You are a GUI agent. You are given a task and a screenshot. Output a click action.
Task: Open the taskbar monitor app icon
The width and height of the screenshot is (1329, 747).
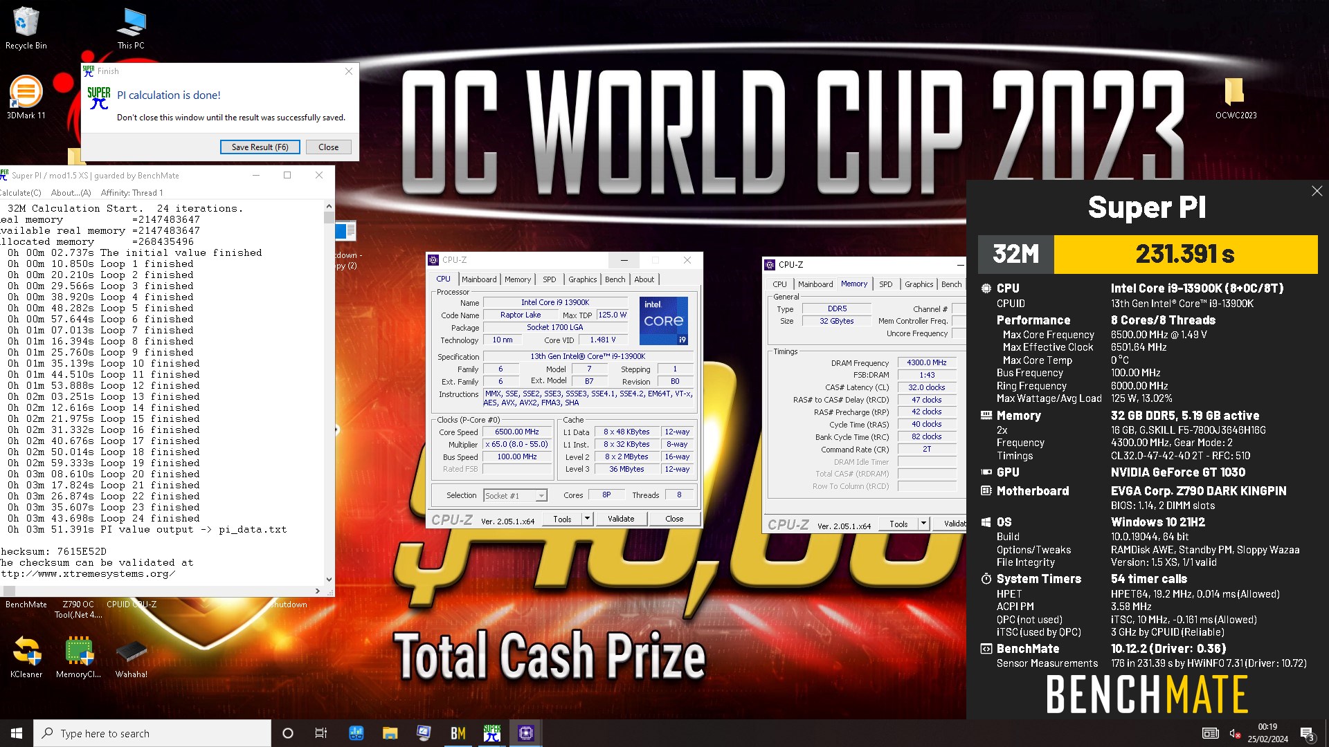(x=424, y=733)
